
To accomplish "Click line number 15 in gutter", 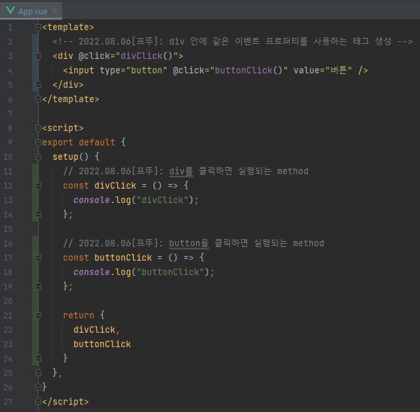I will (8, 229).
